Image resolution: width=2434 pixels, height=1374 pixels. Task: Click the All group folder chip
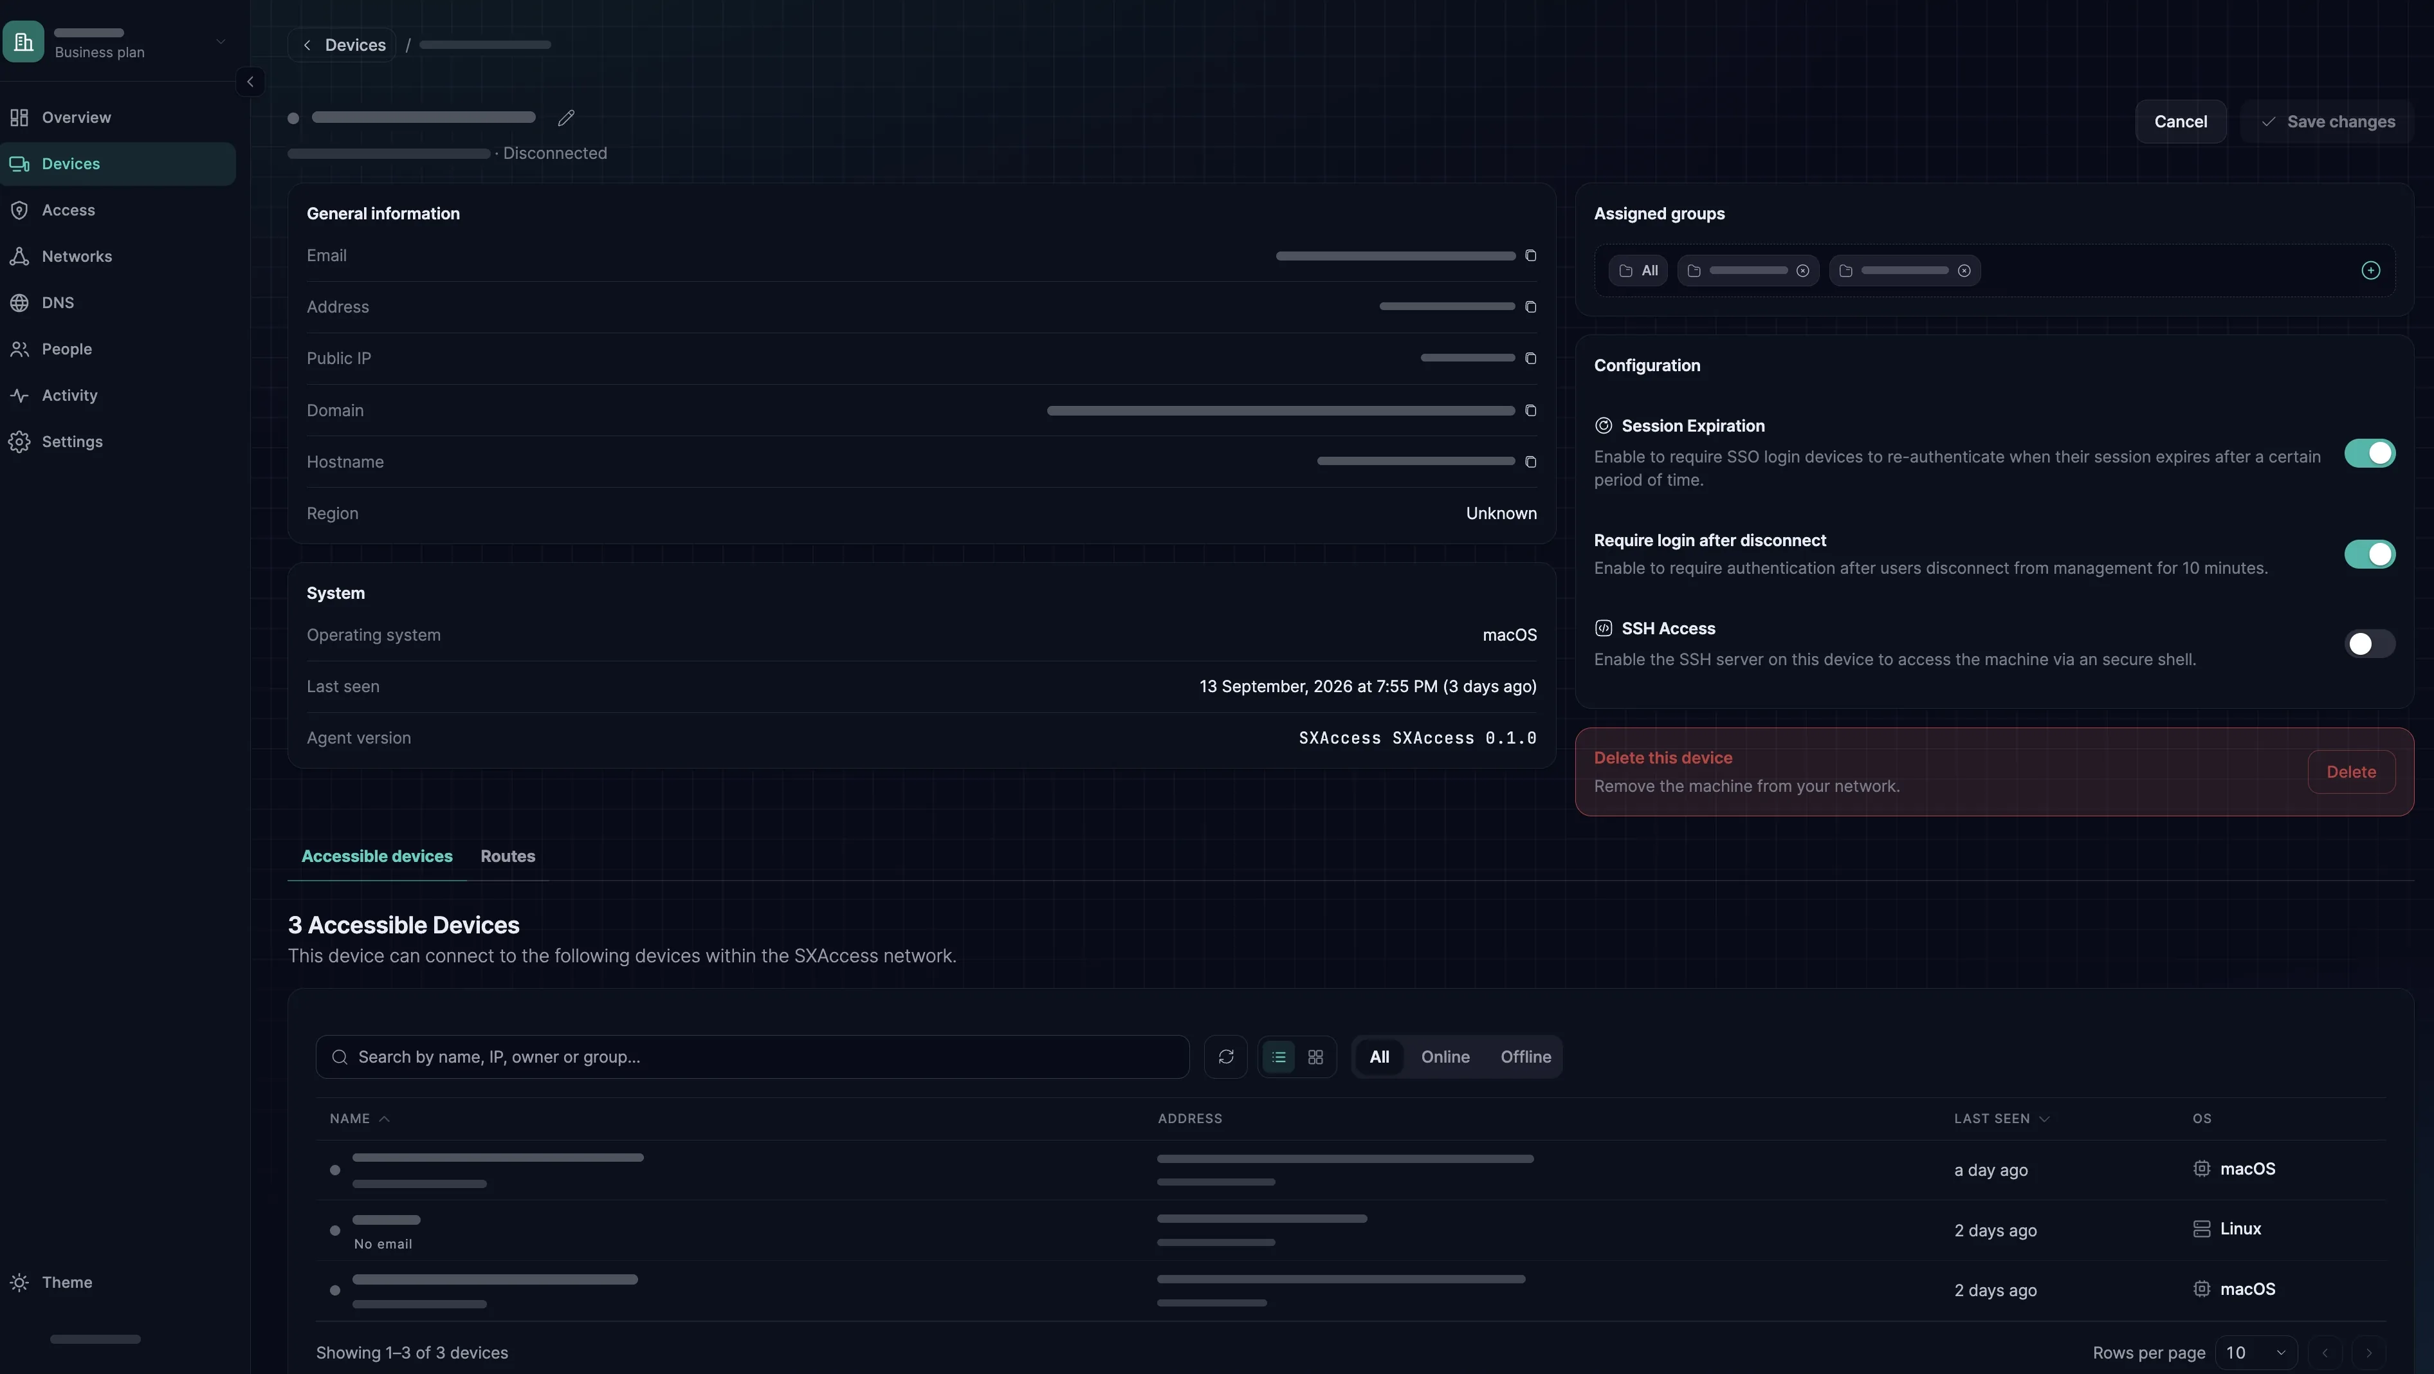coord(1638,271)
